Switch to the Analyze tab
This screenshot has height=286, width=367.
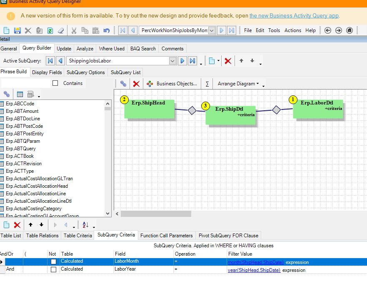85,49
